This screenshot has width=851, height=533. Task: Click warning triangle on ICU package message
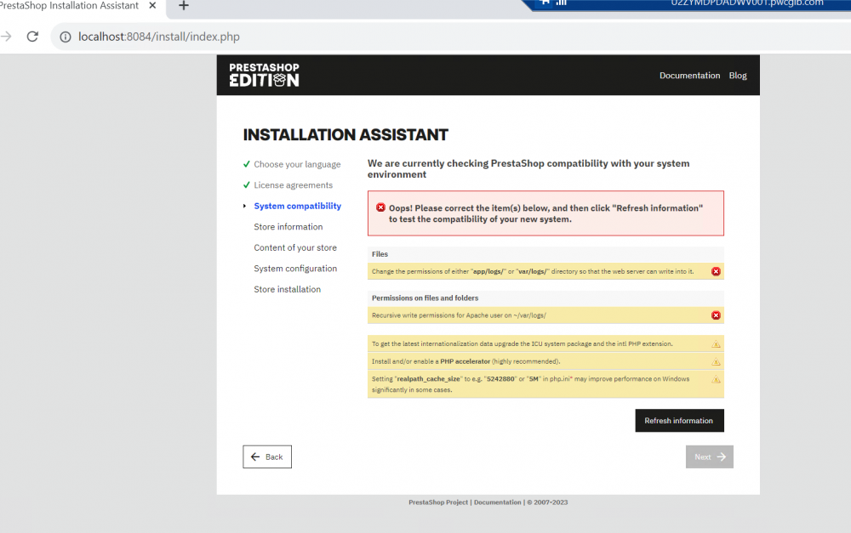716,343
